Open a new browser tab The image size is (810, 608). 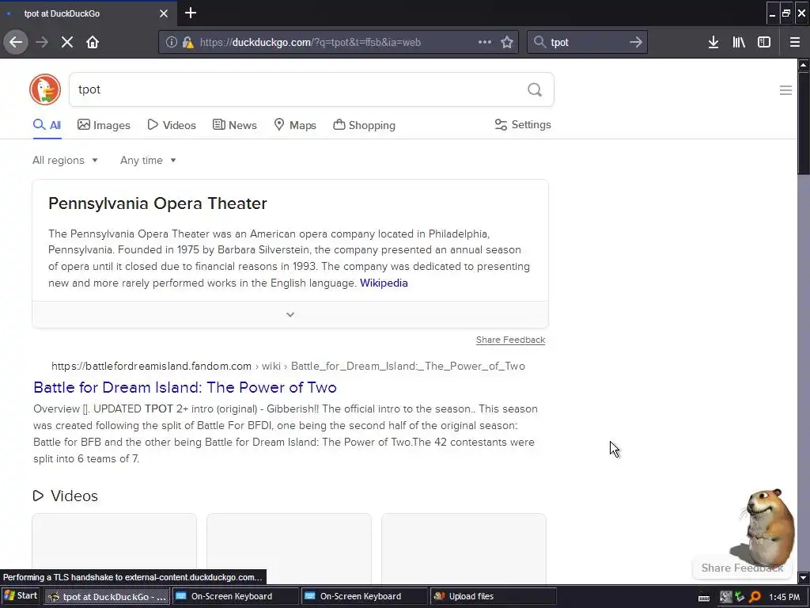coord(190,13)
